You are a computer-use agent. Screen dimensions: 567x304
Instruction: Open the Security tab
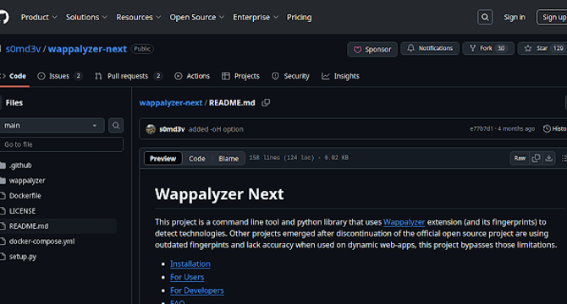click(x=291, y=76)
